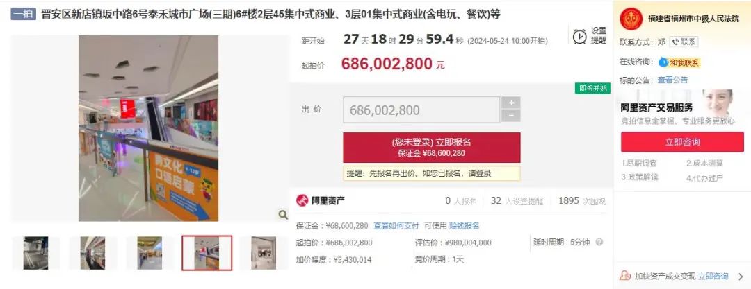Click the help question mark near 延时周期

point(599,243)
